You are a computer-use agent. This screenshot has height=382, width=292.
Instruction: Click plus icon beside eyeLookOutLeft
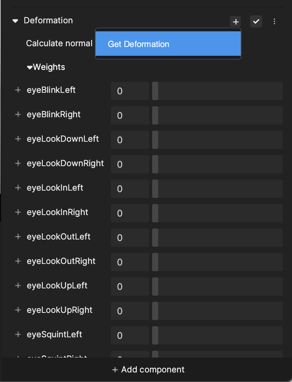point(18,237)
